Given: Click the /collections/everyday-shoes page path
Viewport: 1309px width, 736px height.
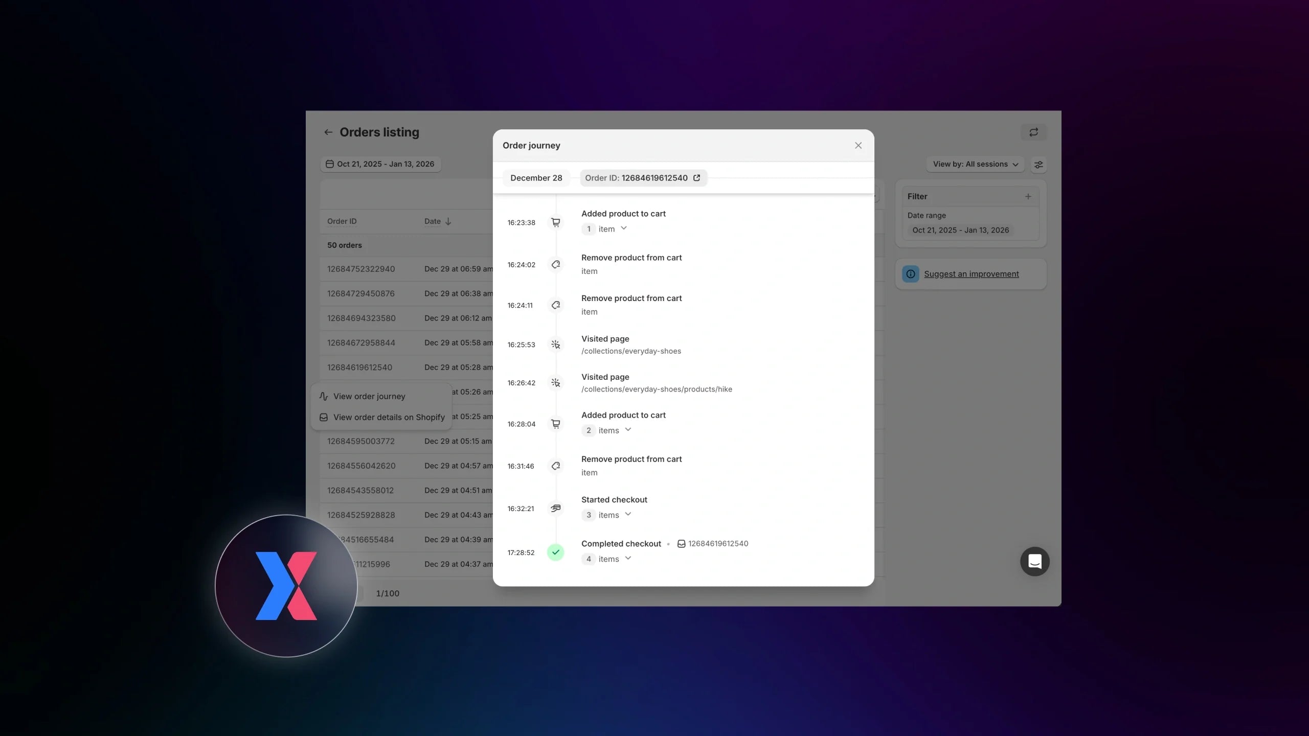Looking at the screenshot, I should coord(631,351).
